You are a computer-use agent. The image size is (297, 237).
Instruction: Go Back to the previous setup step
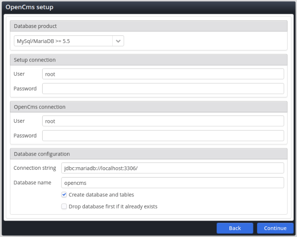[x=235, y=228]
